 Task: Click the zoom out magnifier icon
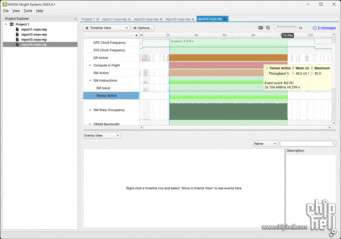click(268, 28)
